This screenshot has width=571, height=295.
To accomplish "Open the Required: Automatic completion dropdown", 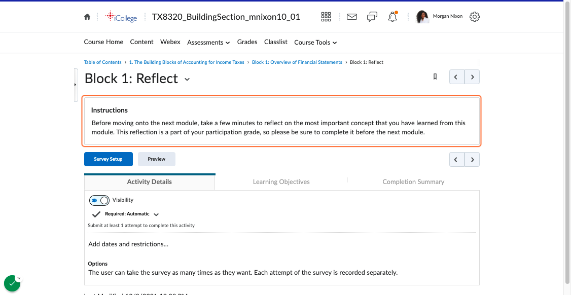I will point(156,214).
